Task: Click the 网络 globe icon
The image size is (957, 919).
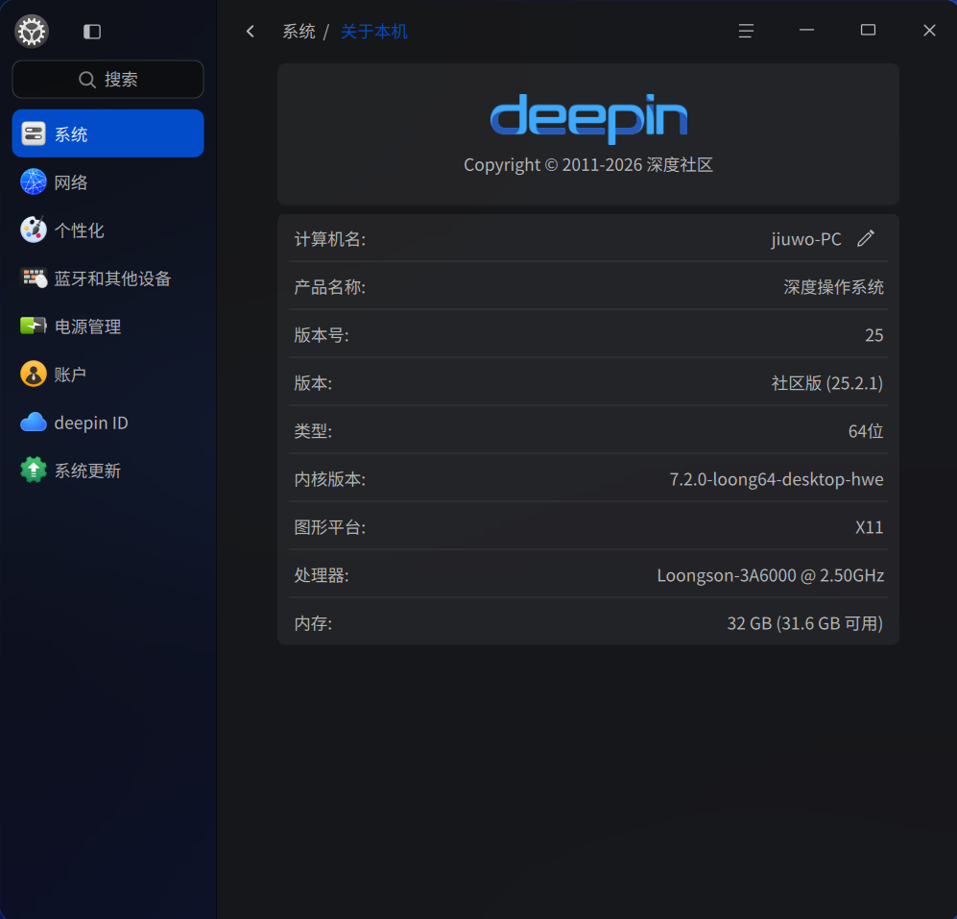Action: [34, 181]
